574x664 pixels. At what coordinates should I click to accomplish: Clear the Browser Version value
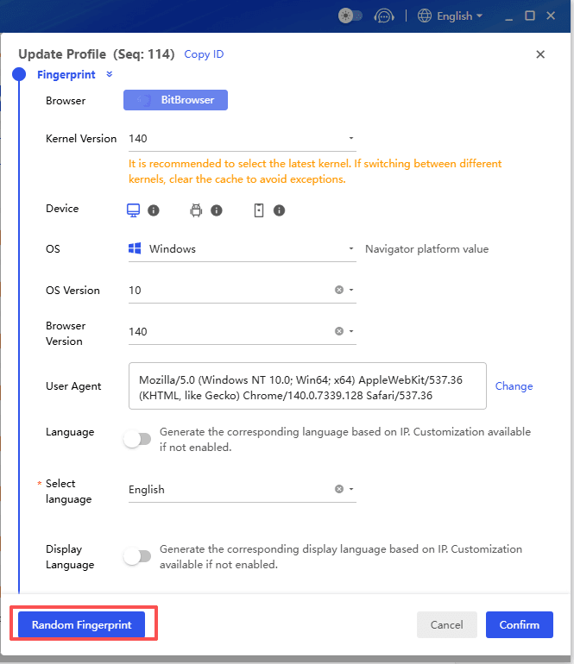[339, 331]
